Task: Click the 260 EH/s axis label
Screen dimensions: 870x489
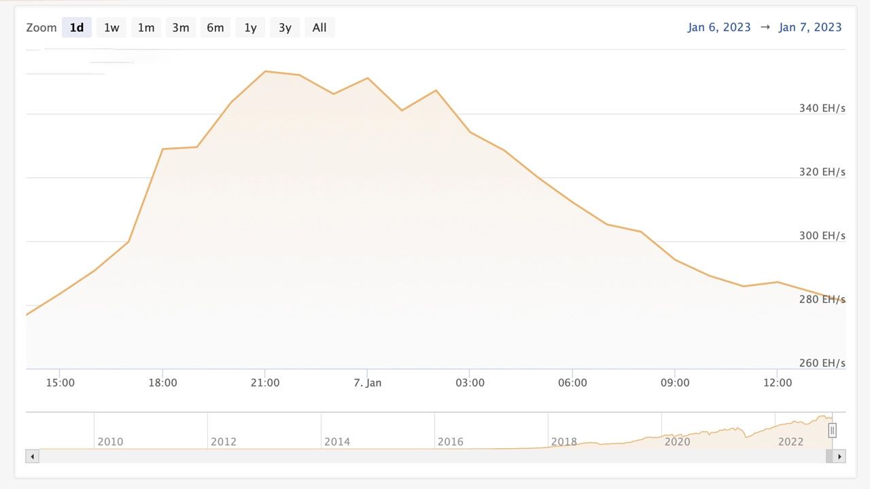Action: pyautogui.click(x=822, y=363)
